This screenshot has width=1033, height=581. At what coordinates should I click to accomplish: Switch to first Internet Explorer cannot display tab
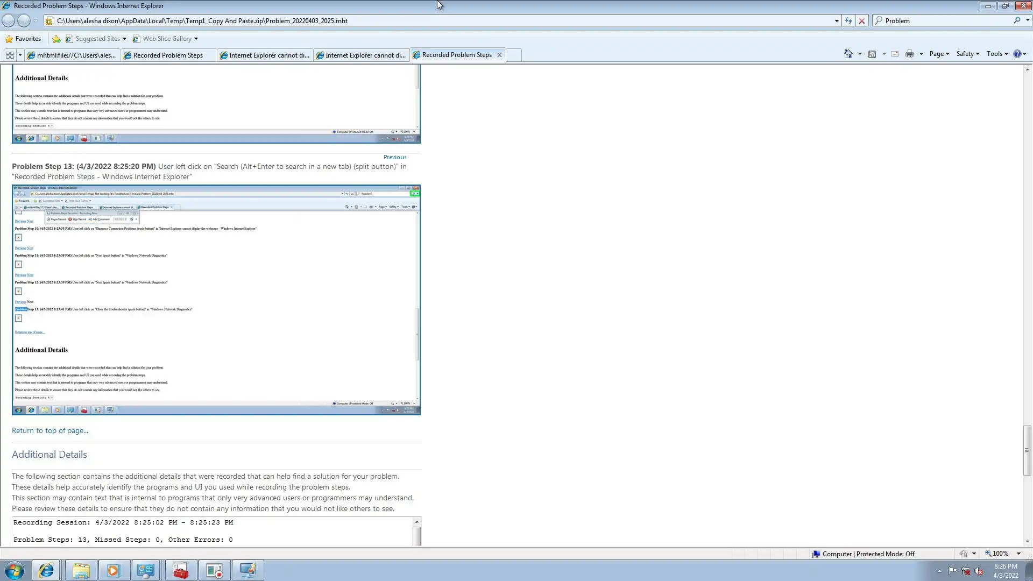click(265, 55)
